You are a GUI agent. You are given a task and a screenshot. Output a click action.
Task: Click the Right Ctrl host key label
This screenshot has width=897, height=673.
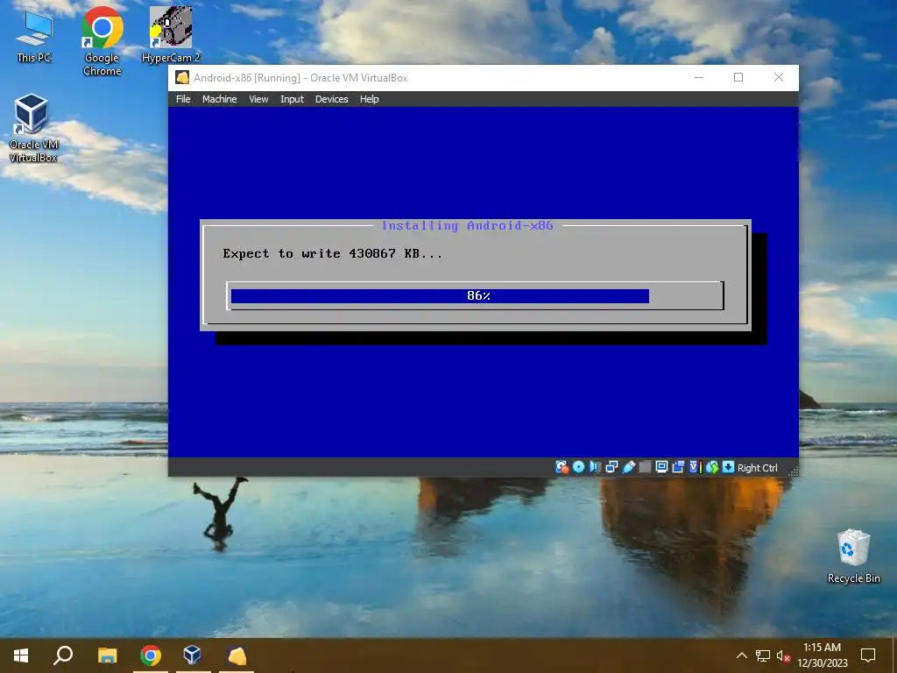click(x=758, y=468)
